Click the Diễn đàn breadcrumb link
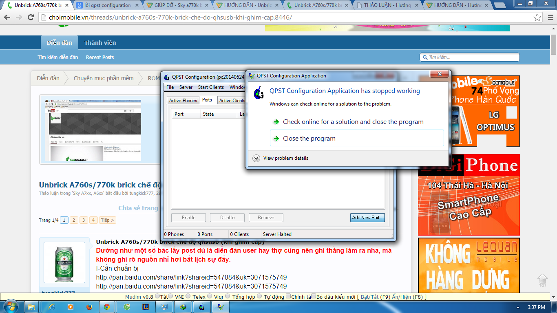 click(x=48, y=78)
